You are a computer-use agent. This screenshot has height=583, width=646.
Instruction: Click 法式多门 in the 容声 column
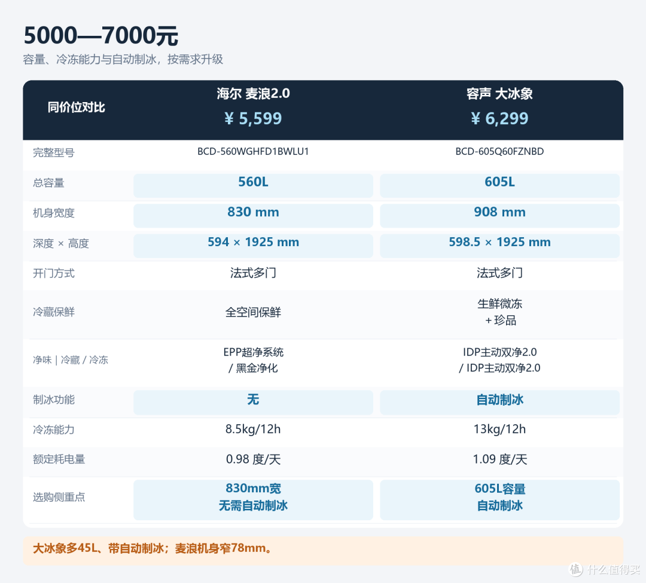pyautogui.click(x=499, y=273)
